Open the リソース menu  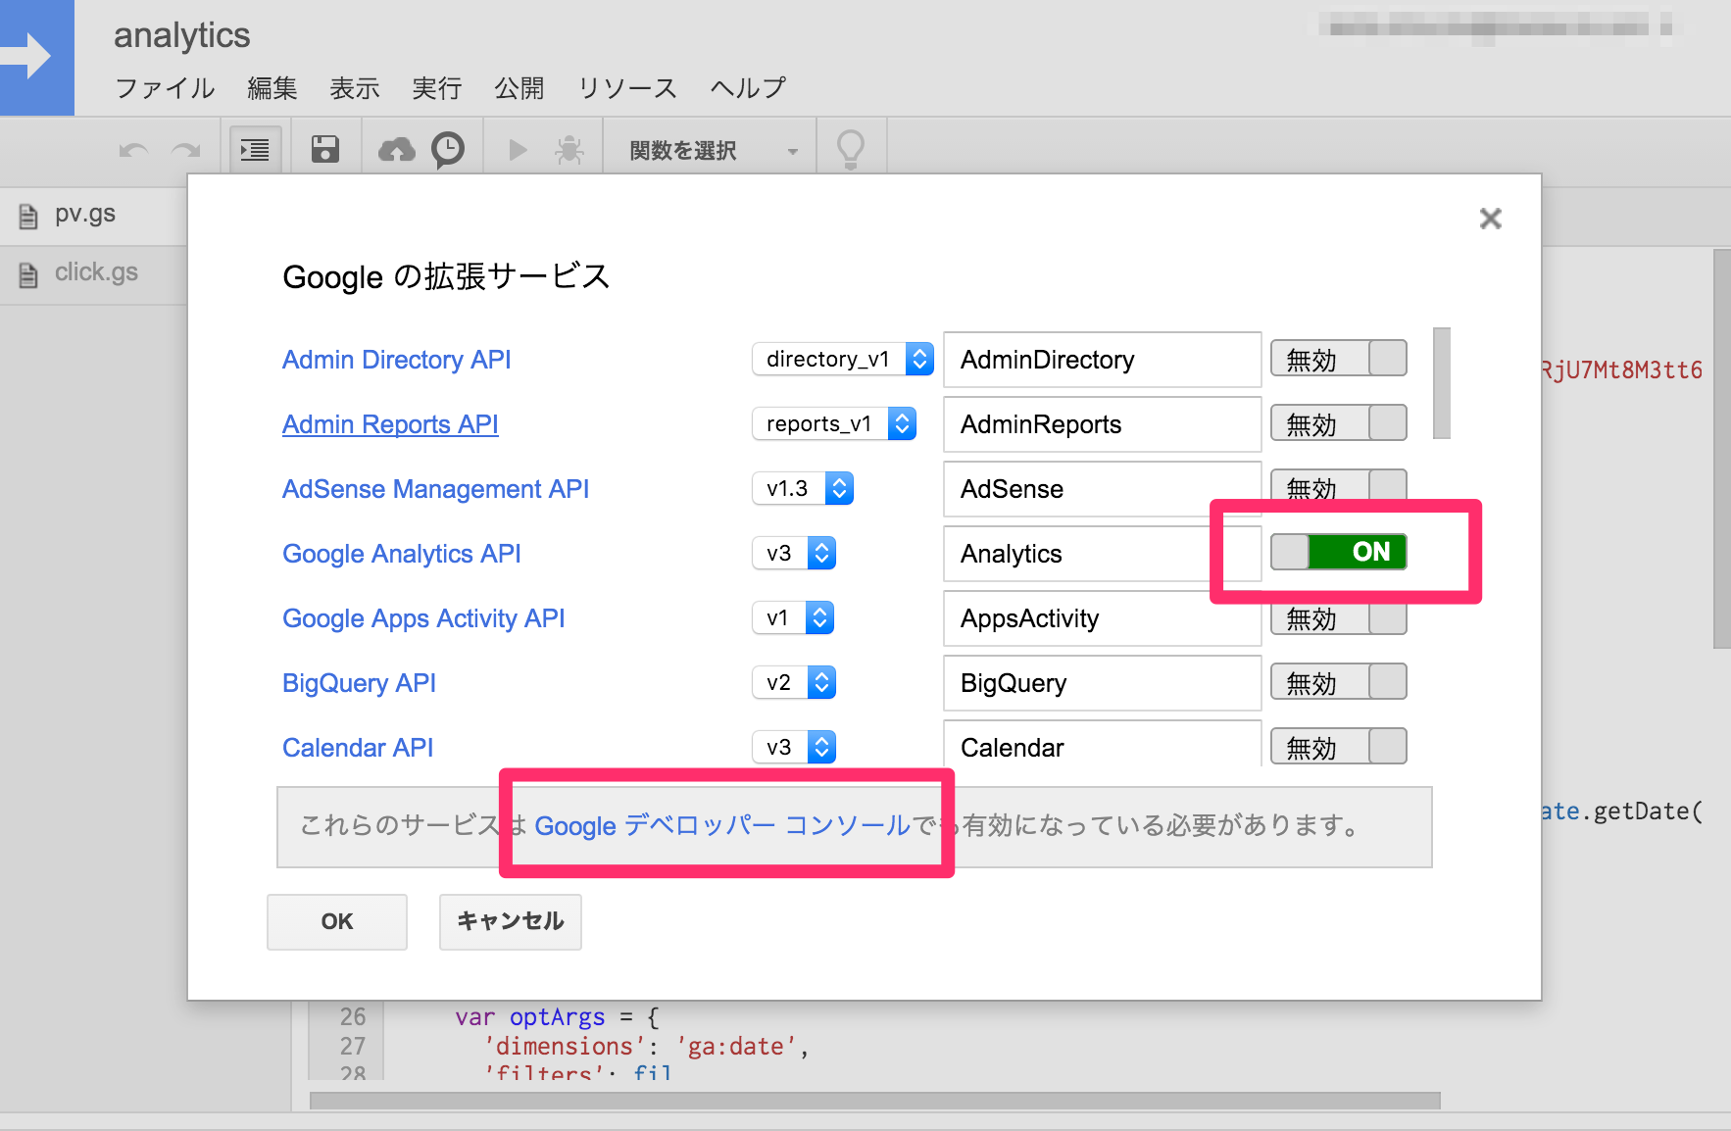click(627, 88)
